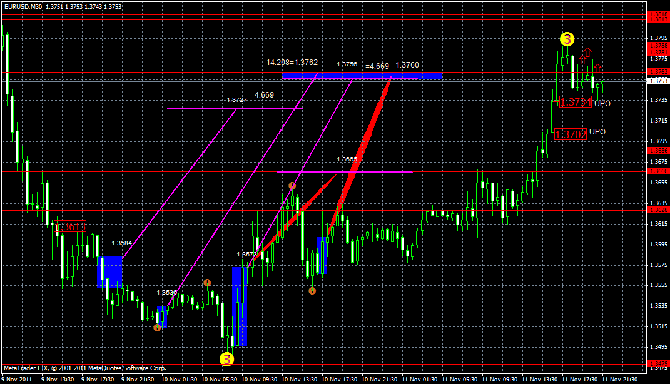
Task: Select the boxed 1.3734 price label
Action: [x=576, y=102]
